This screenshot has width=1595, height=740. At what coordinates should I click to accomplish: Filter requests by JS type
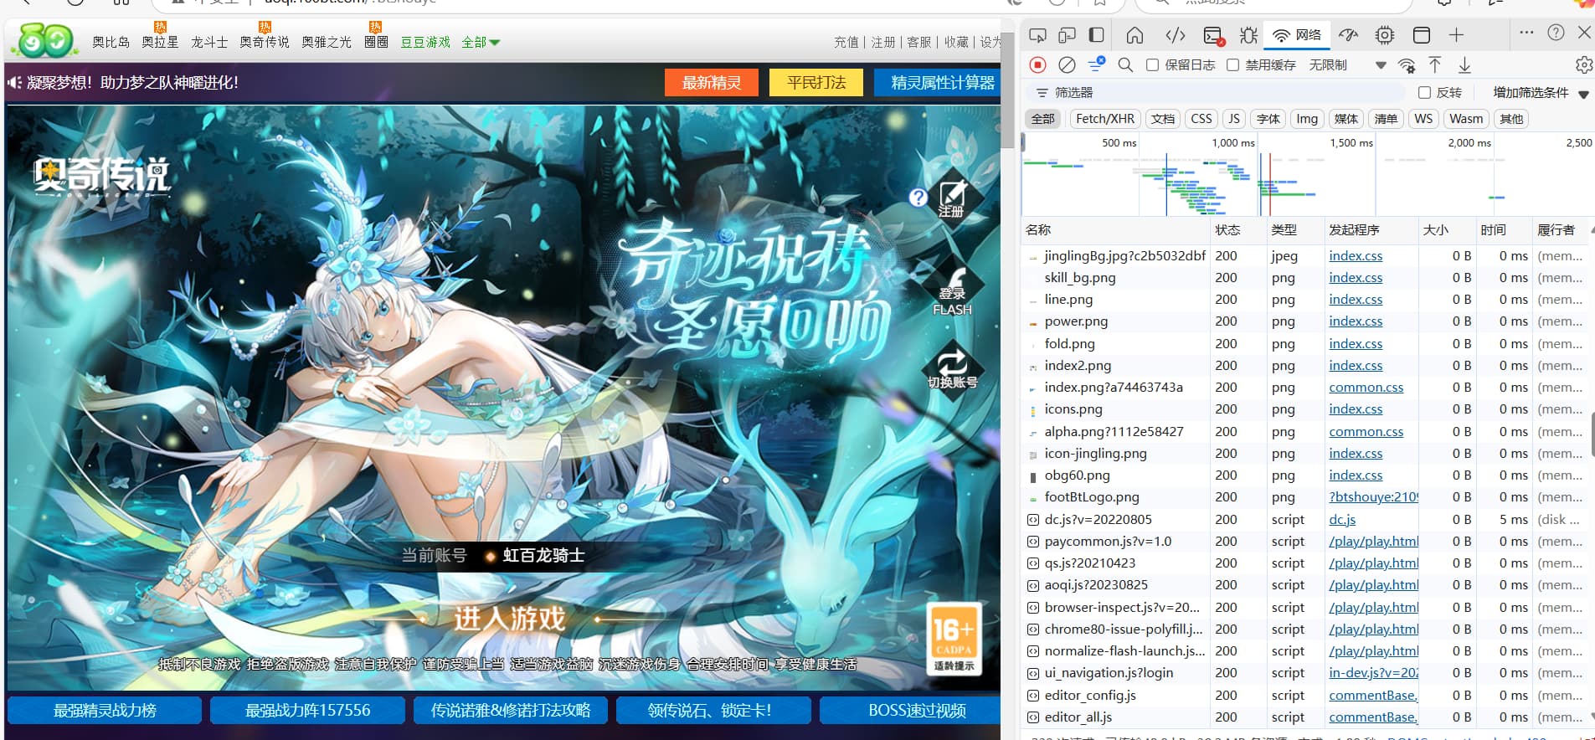coord(1234,119)
